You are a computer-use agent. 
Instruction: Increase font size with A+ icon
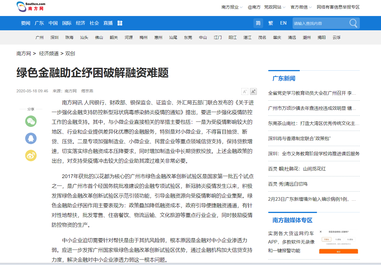click(253, 91)
